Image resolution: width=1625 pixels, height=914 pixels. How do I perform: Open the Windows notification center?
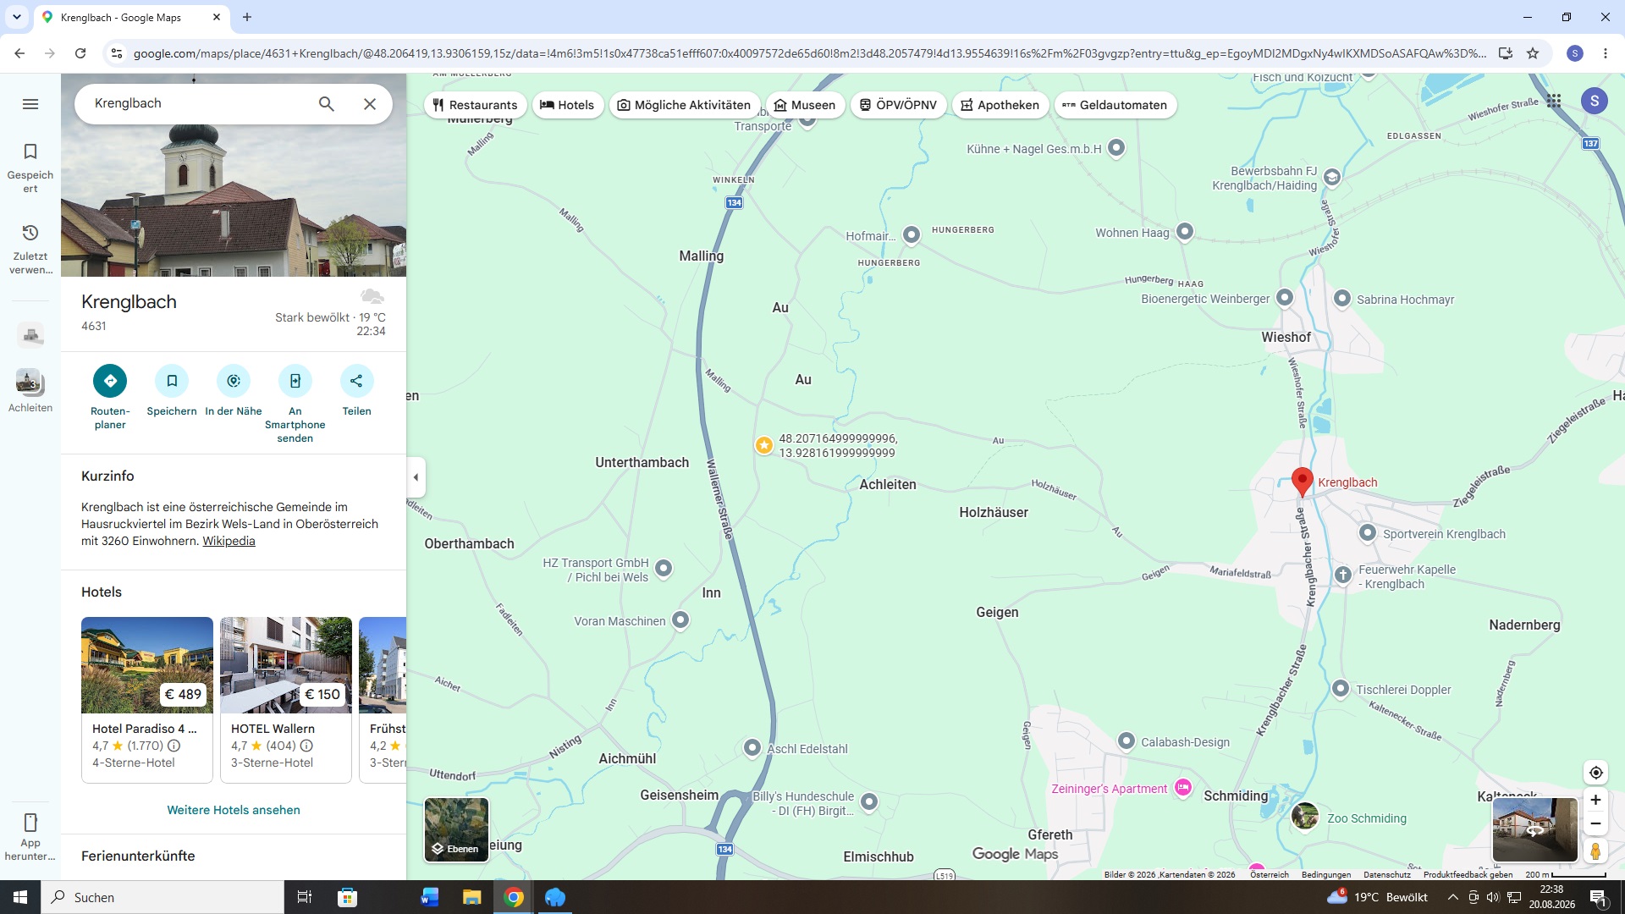[1598, 897]
